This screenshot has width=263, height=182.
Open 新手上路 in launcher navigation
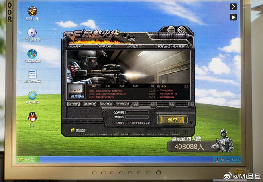coord(105,46)
